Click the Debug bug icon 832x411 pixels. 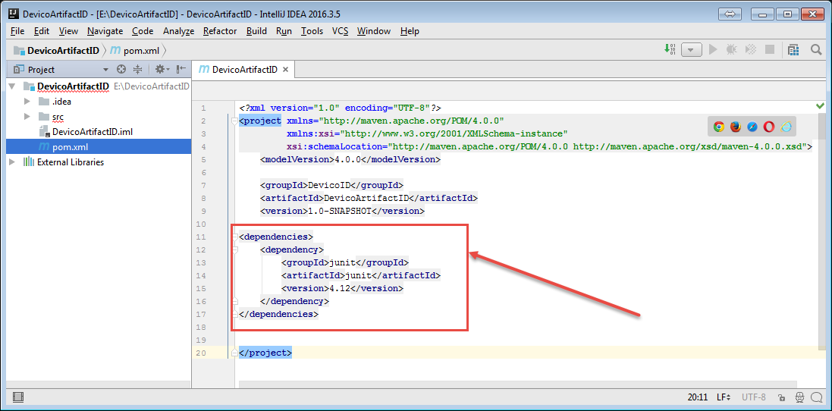pos(731,49)
